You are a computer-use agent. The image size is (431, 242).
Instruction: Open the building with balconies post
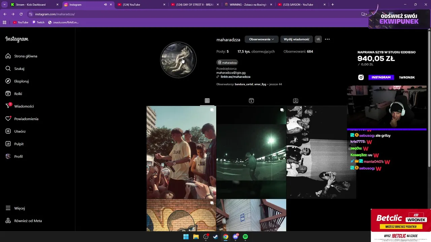pos(251,215)
